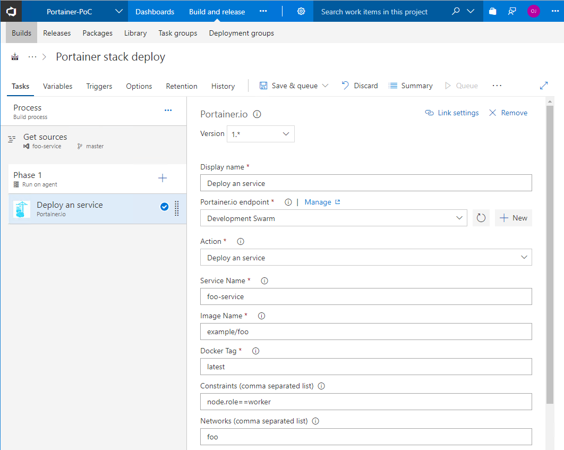Open project settings gear
Screen dimensions: 564x450
coord(301,12)
